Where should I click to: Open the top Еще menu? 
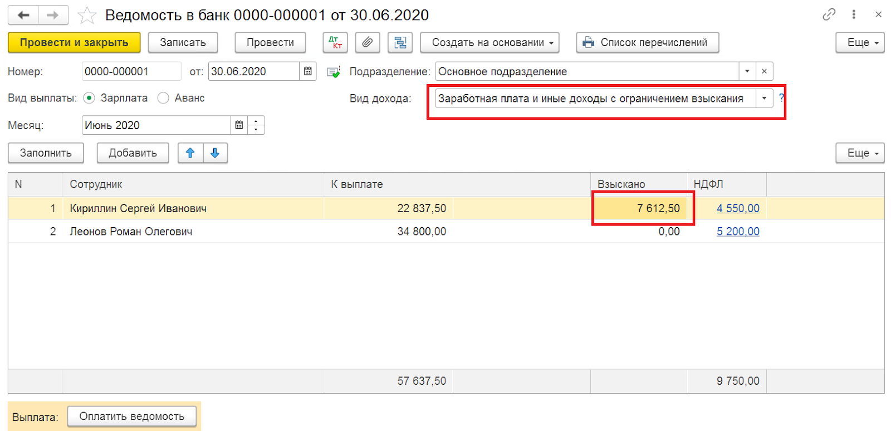[860, 42]
